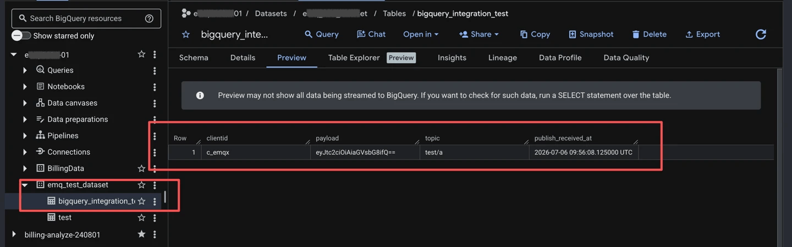Star the BillingData dataset
Image resolution: width=792 pixels, height=247 pixels.
pos(141,169)
